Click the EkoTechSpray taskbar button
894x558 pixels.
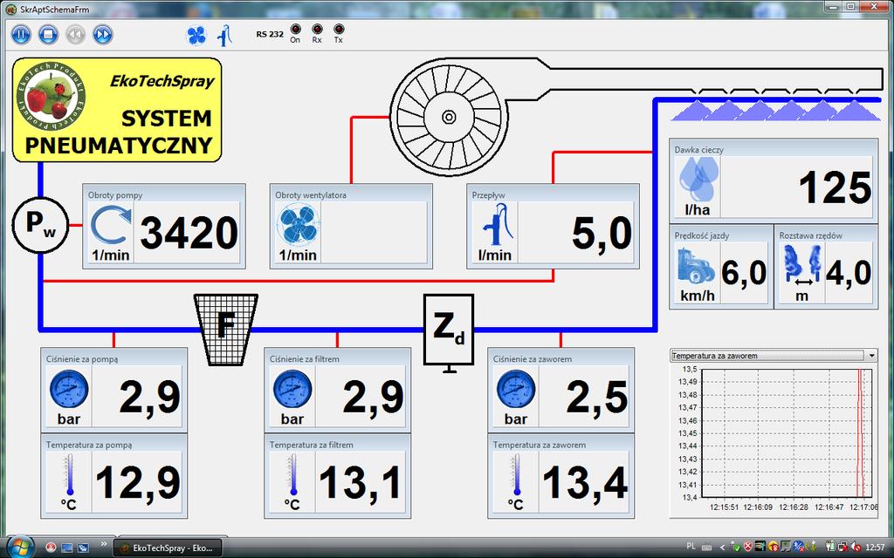[x=167, y=548]
